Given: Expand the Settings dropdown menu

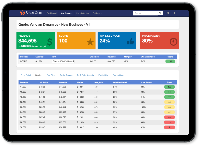Looking at the screenshot, I should coord(97,13).
